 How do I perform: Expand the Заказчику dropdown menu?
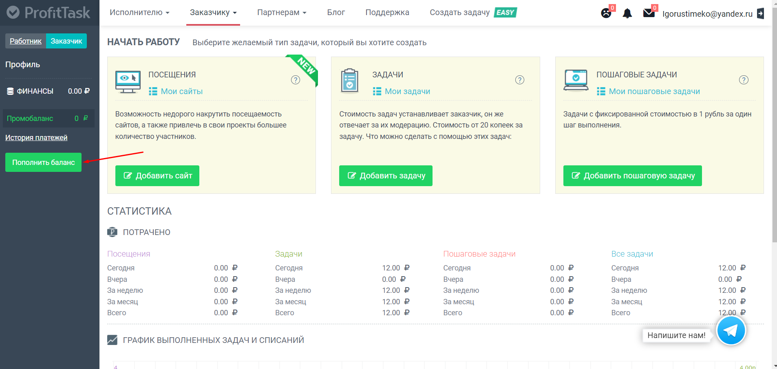point(213,13)
